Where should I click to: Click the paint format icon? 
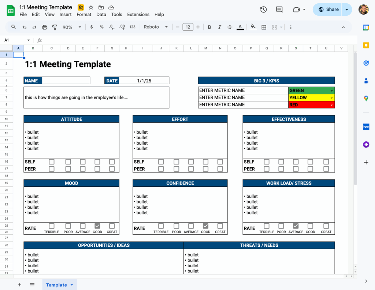tap(55, 27)
